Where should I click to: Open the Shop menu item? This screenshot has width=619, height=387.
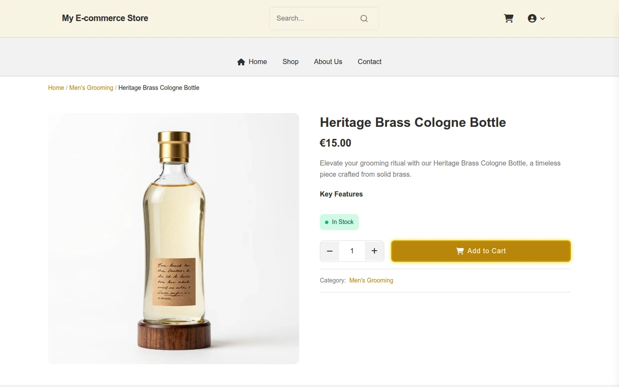(x=291, y=62)
